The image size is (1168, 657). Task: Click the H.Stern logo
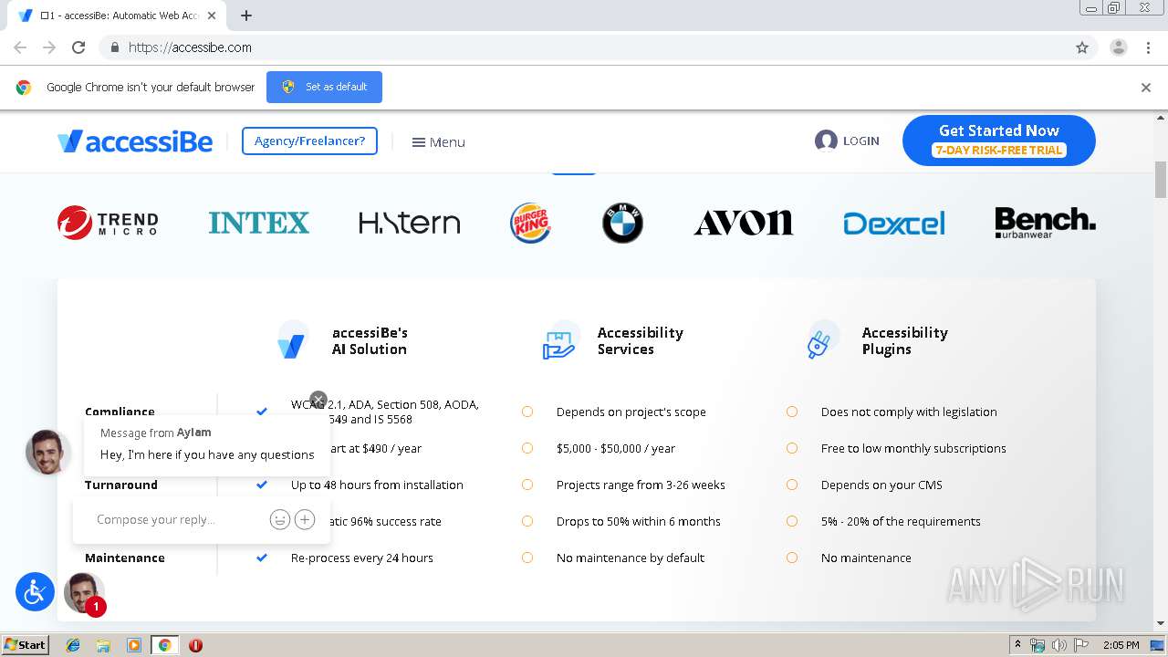[x=409, y=223]
